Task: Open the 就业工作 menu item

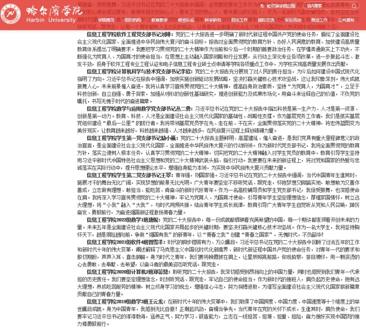Action: click(320, 20)
